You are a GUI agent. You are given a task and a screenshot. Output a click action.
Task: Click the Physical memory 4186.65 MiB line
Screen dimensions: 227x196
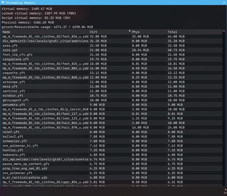tap(28, 22)
